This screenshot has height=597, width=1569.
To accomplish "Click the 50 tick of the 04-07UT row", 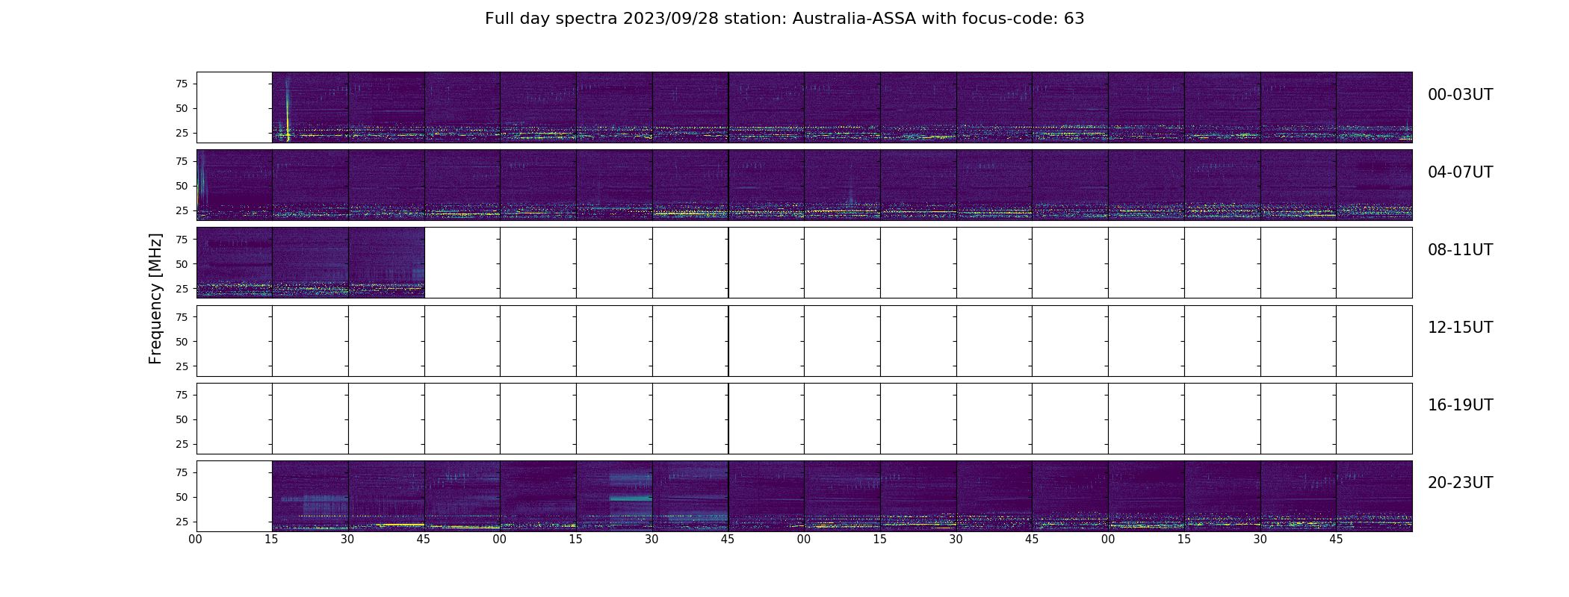I will pos(182,186).
